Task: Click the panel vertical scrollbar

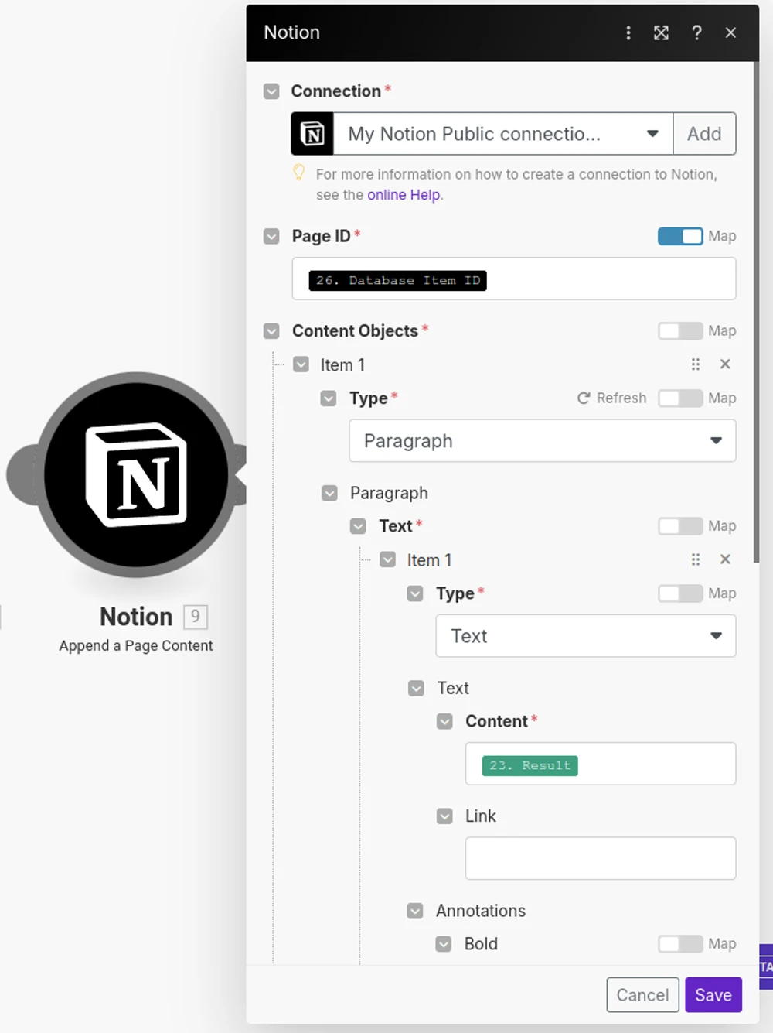Action: point(756,313)
